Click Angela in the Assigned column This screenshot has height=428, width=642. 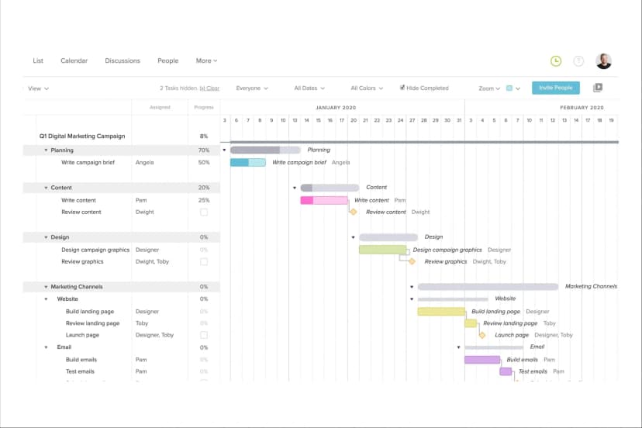[144, 163]
